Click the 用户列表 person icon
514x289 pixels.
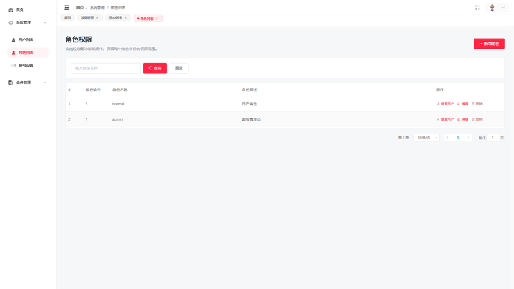(x=13, y=40)
